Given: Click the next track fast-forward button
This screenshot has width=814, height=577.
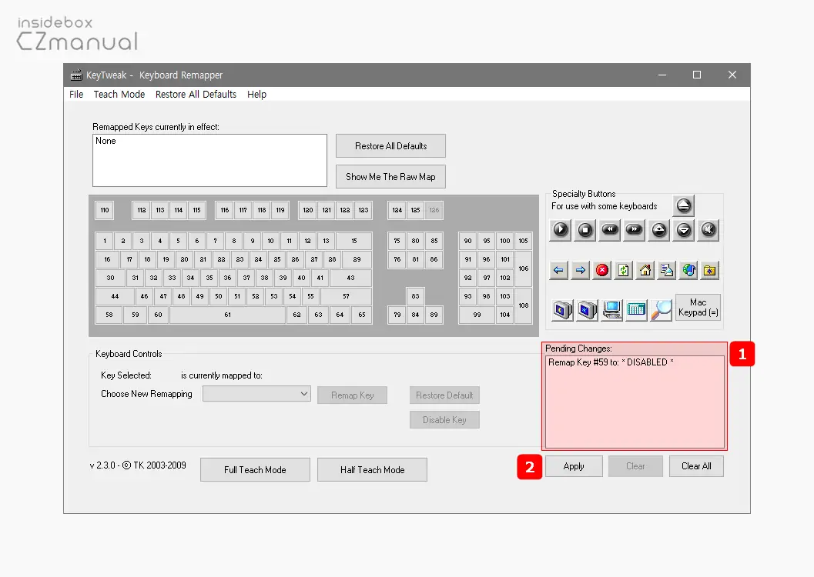Looking at the screenshot, I should [634, 229].
